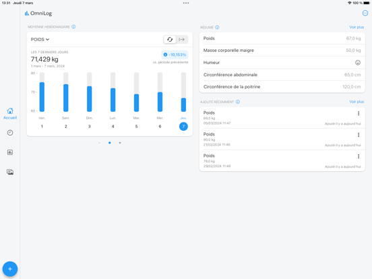The height and width of the screenshot is (279, 372).
Task: Go to next chart page plus indicator
Action: pos(120,143)
